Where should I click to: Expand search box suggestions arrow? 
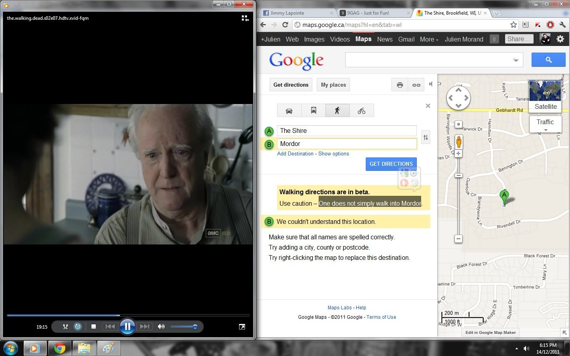point(516,60)
